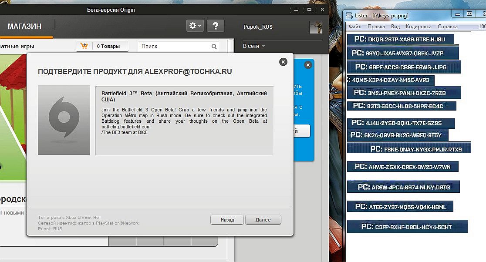Screen dimensions: 486x262
Task: Click the magnifier icon in the Поиск box
Action: click(x=214, y=47)
